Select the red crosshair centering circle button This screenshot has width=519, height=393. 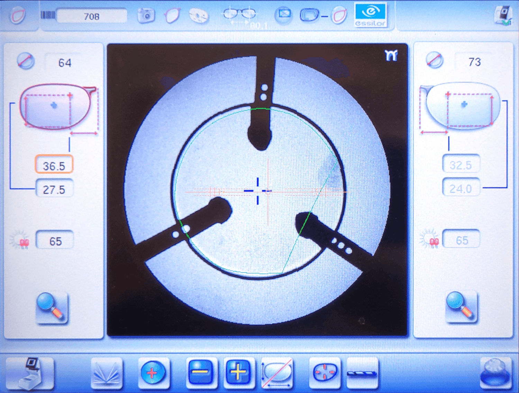click(x=153, y=373)
